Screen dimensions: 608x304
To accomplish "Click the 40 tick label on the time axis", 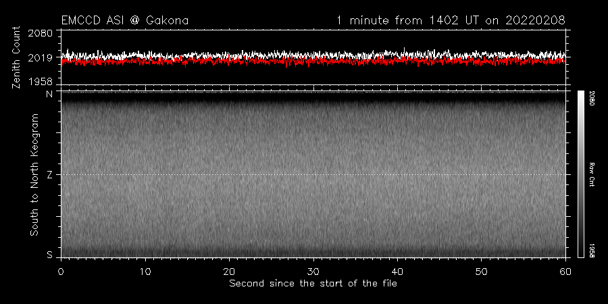I will (x=397, y=271).
